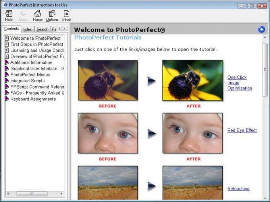270x202 pixels.
Task: Open the Options toolbar menu
Action: (52, 16)
